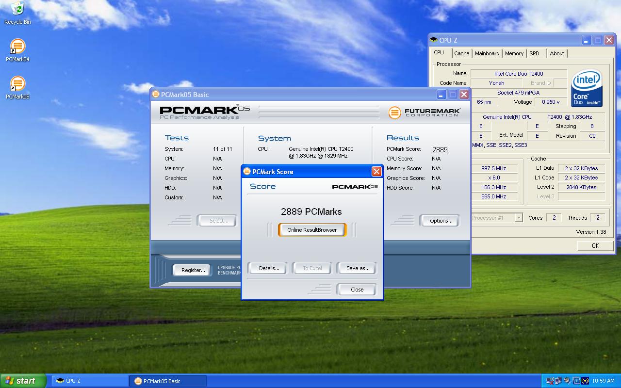The image size is (621, 388).
Task: Close the PCMark Score dialog with X
Action: click(x=376, y=172)
